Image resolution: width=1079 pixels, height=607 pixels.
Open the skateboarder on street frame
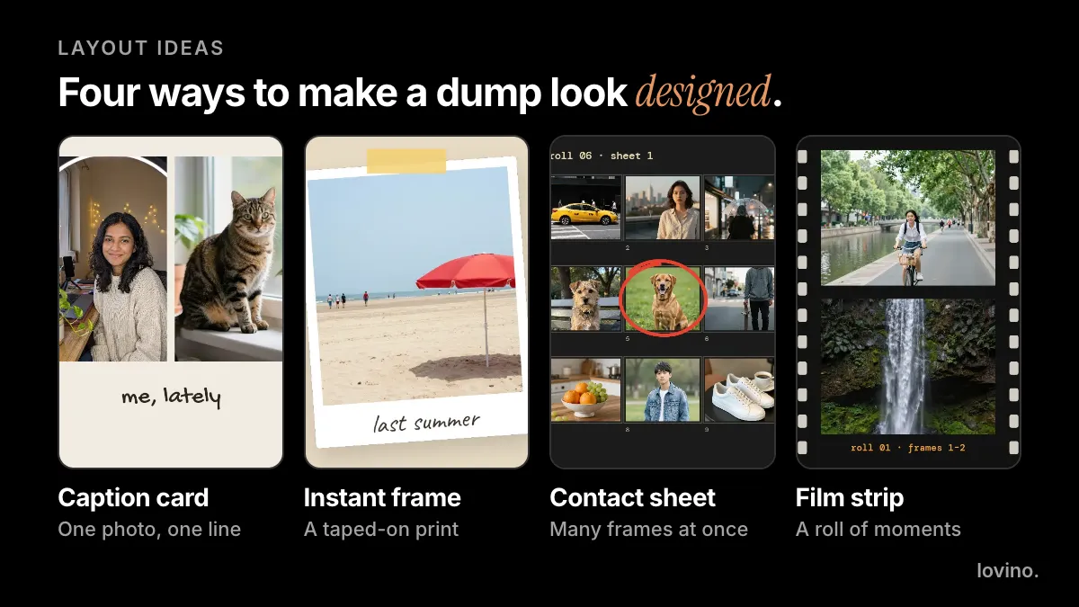tap(739, 299)
